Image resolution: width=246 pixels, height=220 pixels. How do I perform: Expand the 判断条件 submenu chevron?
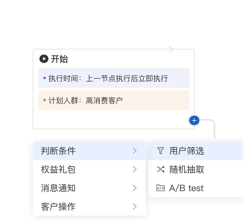(135, 151)
